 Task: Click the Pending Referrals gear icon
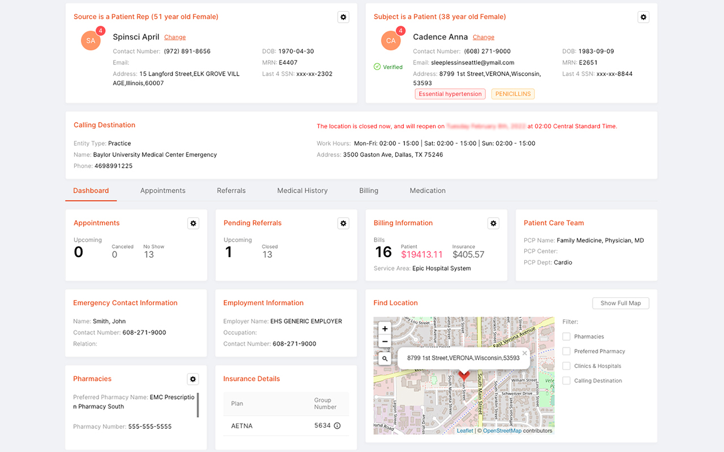(x=343, y=223)
